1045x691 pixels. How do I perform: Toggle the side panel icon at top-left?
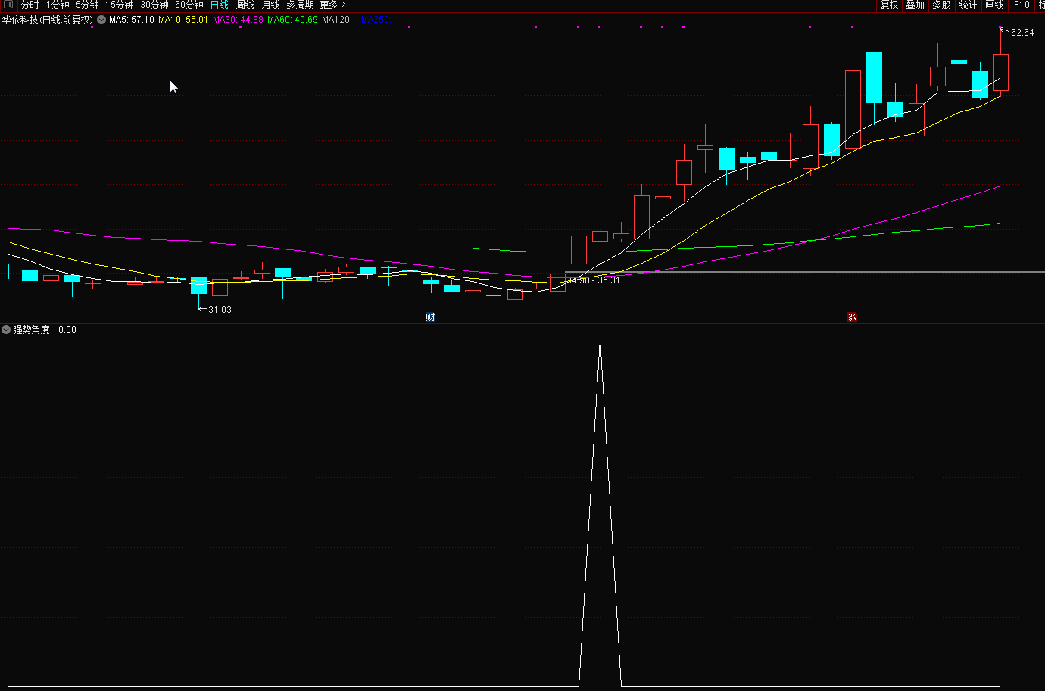pyautogui.click(x=8, y=5)
